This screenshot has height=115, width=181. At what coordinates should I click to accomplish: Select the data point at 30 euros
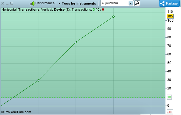coord(38,80)
